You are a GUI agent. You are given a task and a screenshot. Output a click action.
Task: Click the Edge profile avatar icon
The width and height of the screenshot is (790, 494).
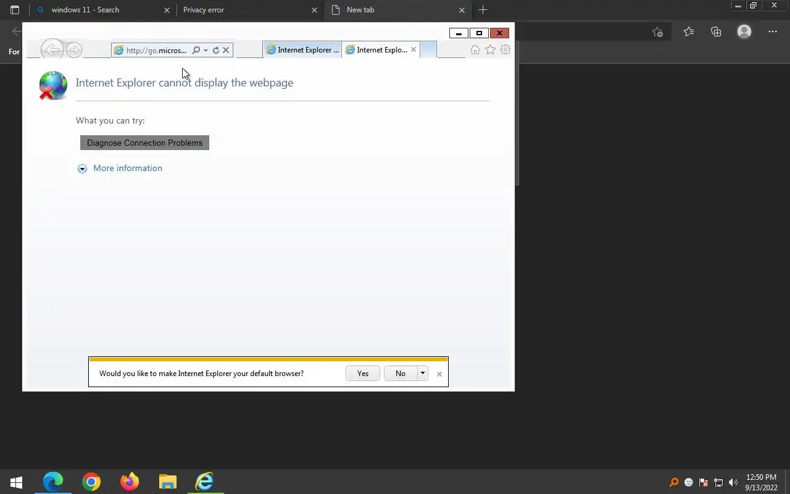click(x=744, y=31)
